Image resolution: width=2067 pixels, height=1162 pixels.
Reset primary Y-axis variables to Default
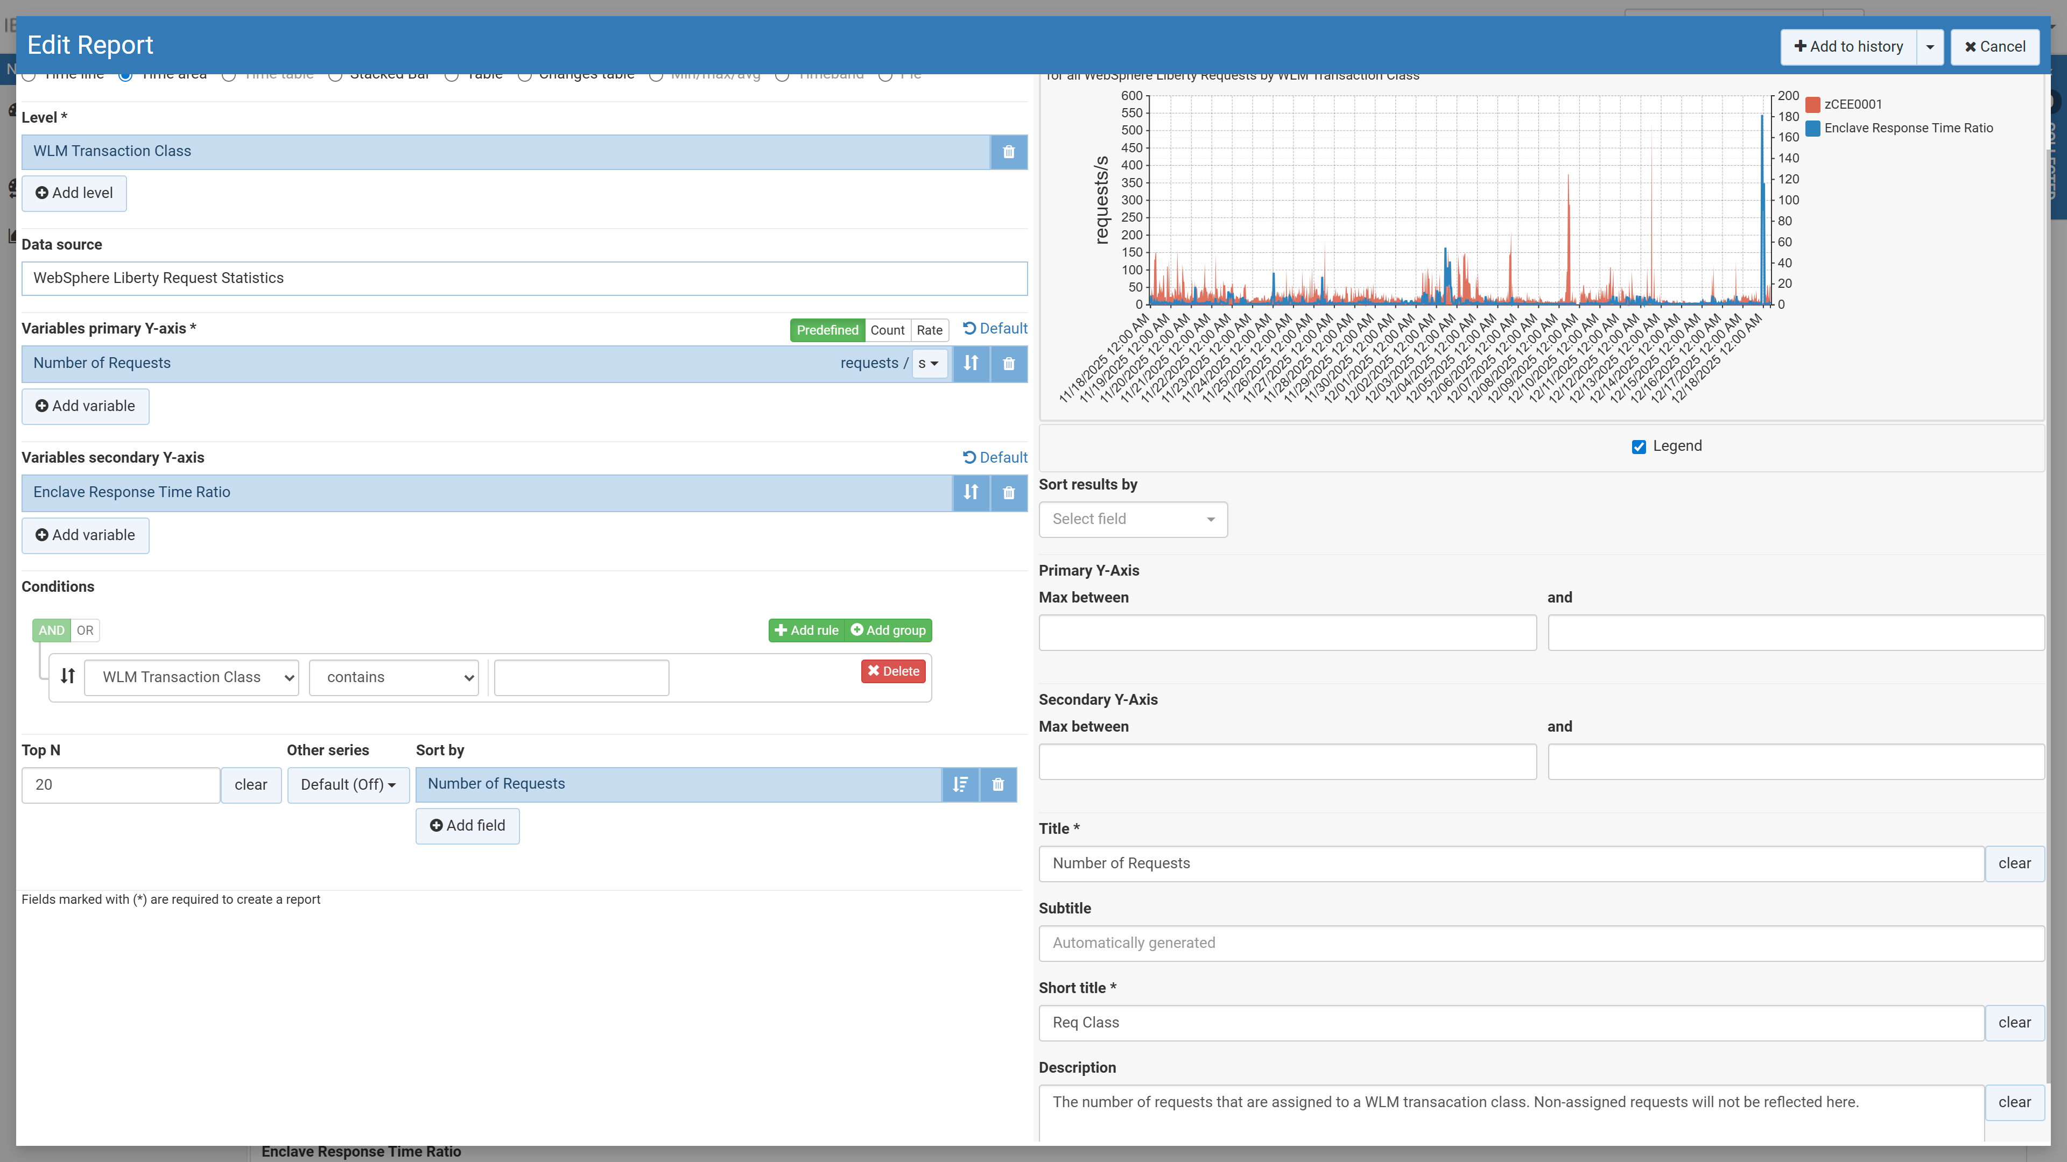click(995, 329)
